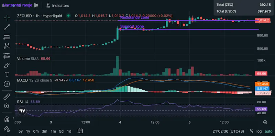The height and width of the screenshot is (136, 275).
Task: Click the purple resistance horizontal line
Action: (188, 20)
